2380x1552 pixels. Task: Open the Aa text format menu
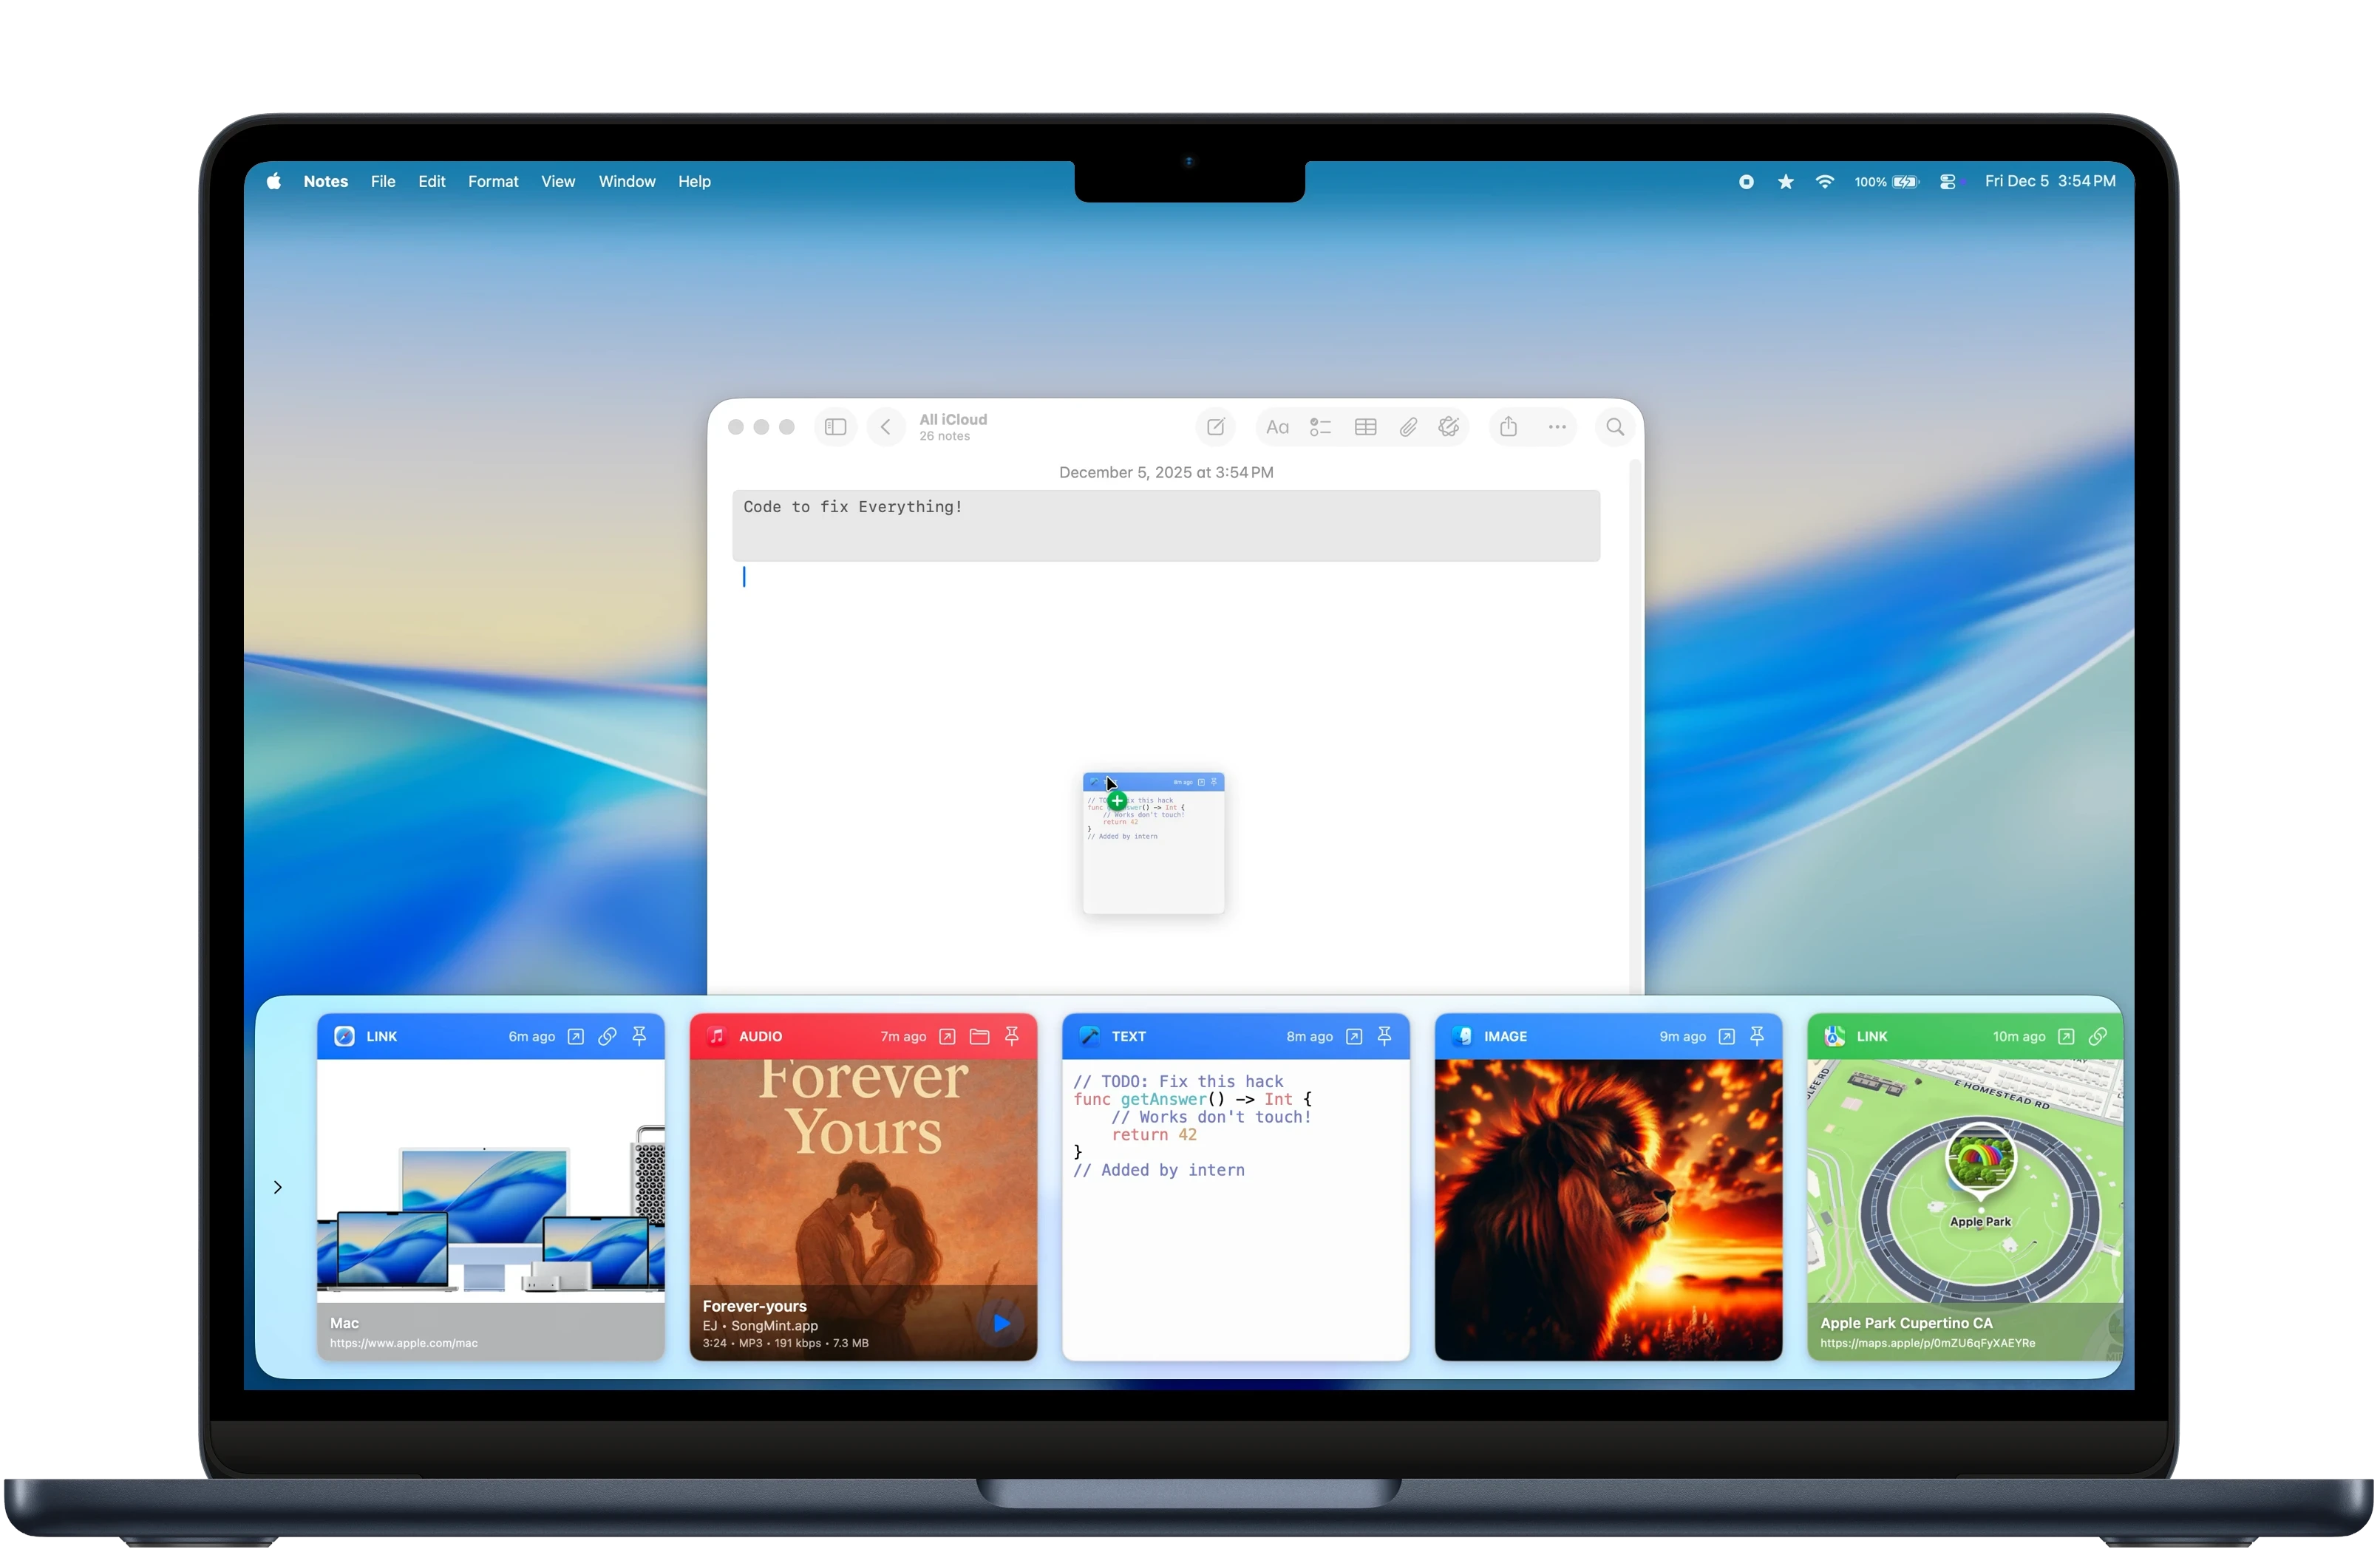(x=1277, y=427)
